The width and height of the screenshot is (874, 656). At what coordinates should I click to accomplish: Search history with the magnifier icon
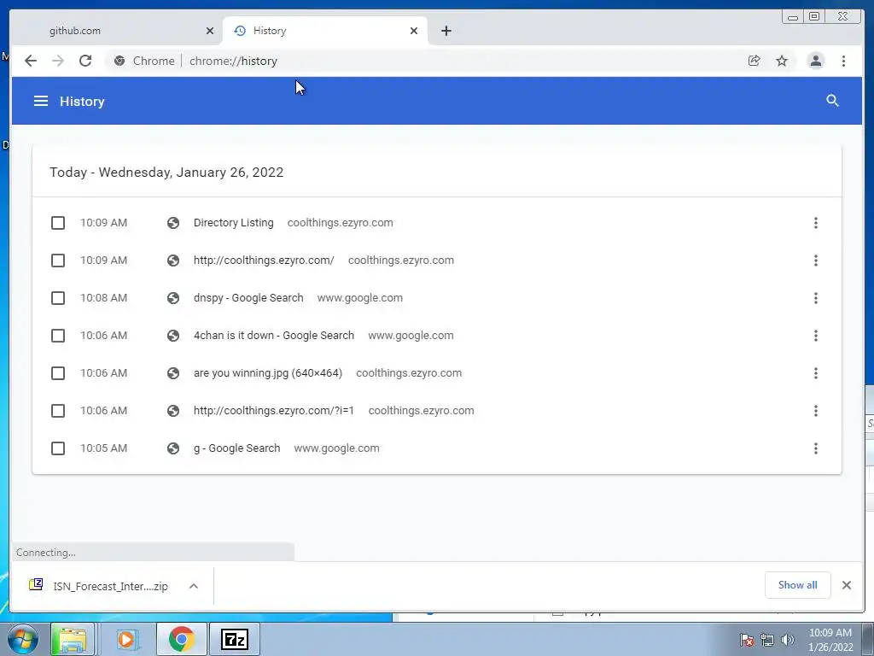point(832,101)
